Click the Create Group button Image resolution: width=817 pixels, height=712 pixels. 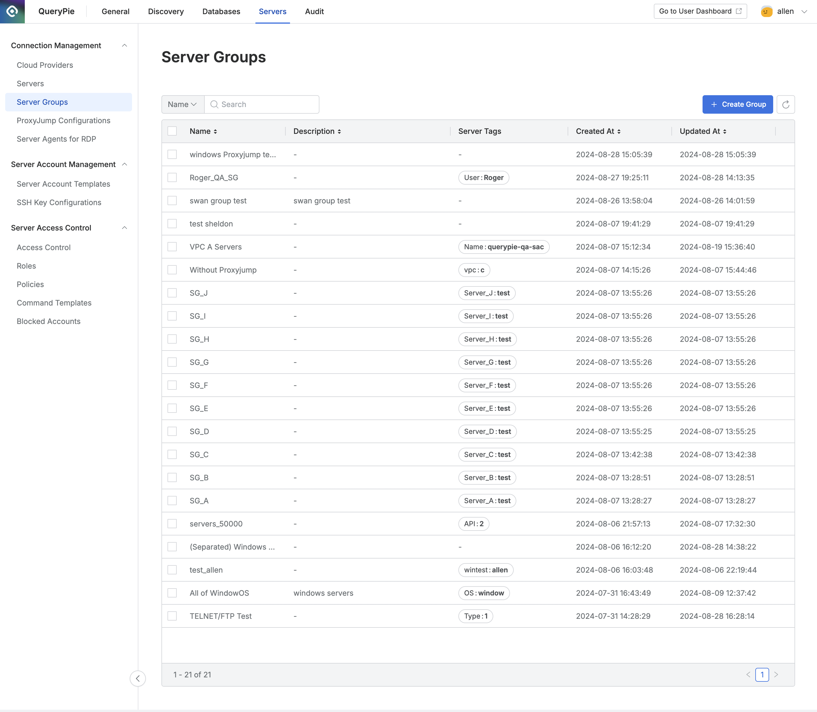(737, 104)
